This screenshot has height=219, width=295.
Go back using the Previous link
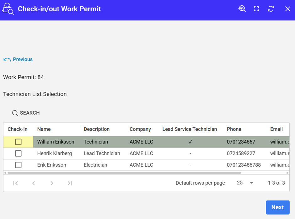tap(18, 60)
